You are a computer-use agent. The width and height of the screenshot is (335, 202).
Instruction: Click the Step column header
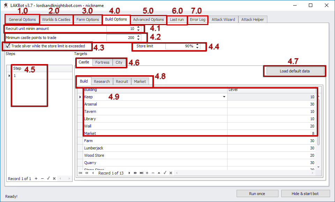tap(42, 68)
